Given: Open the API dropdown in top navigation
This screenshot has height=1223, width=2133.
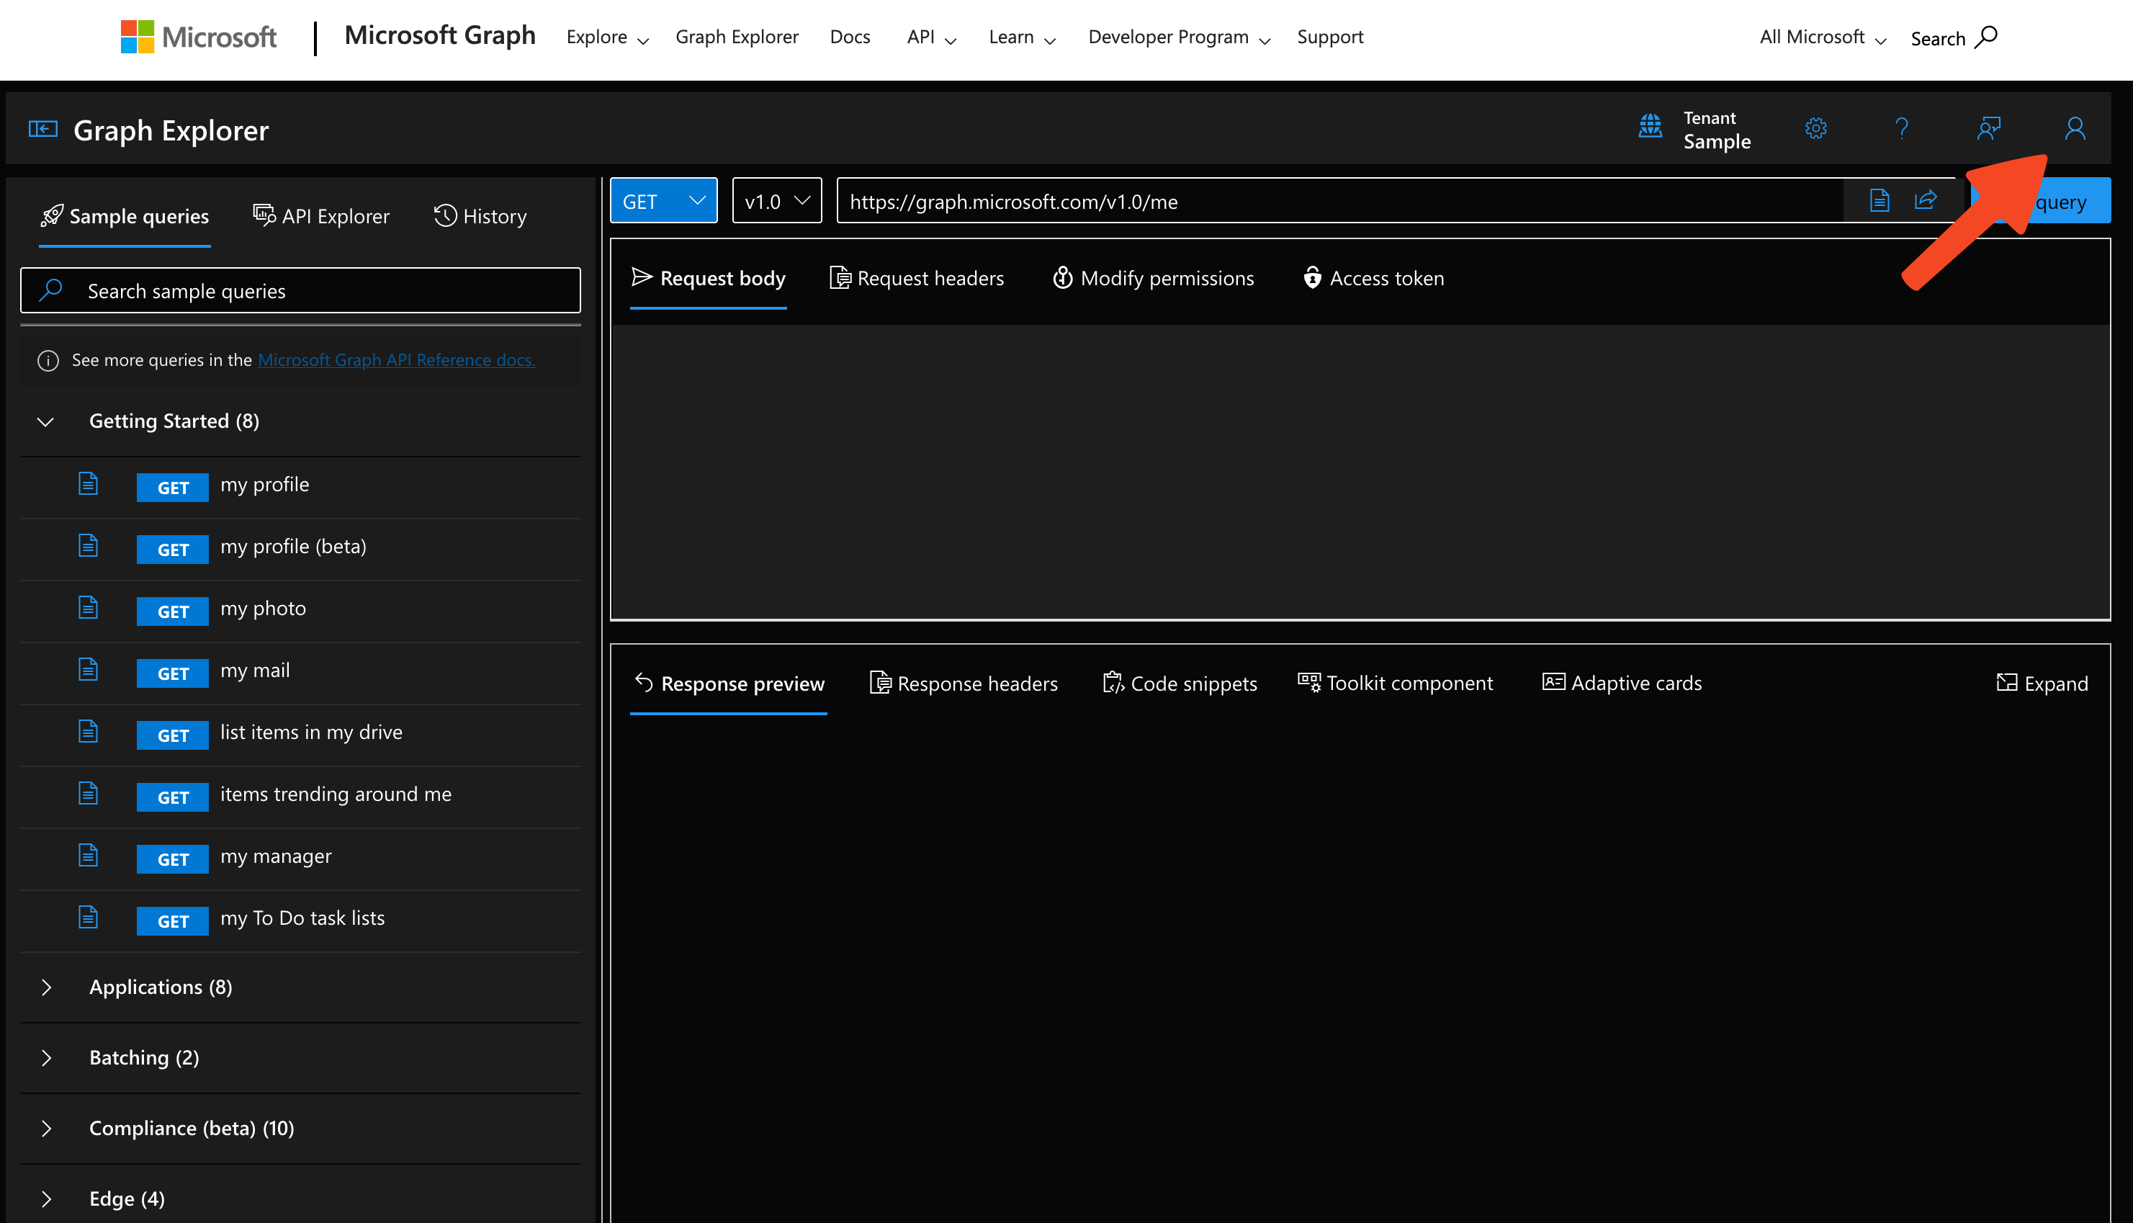Looking at the screenshot, I should click(931, 37).
